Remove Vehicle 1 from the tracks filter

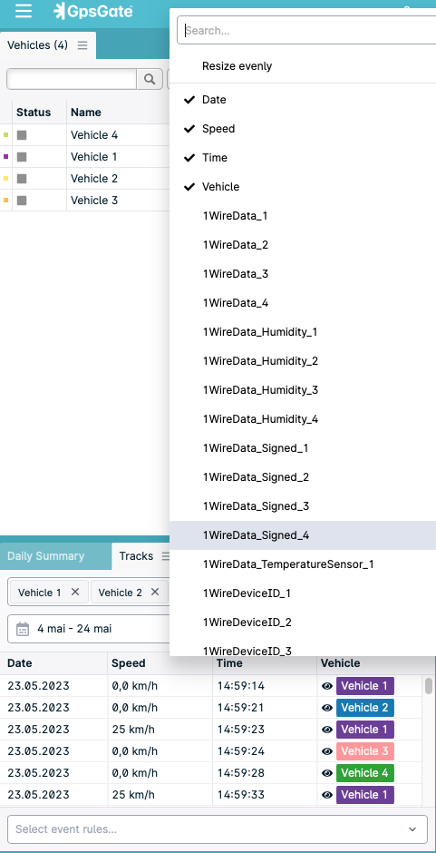coord(75,592)
